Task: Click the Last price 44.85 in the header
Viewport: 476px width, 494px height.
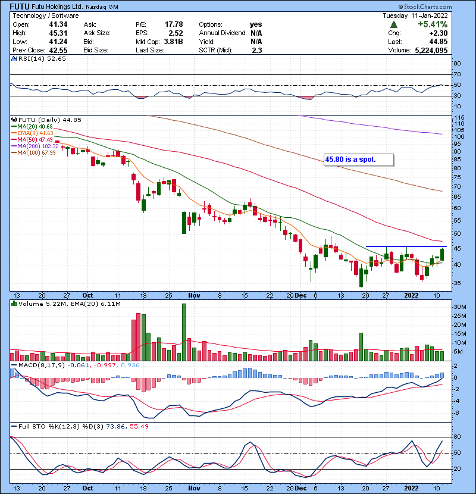Action: pyautogui.click(x=438, y=42)
